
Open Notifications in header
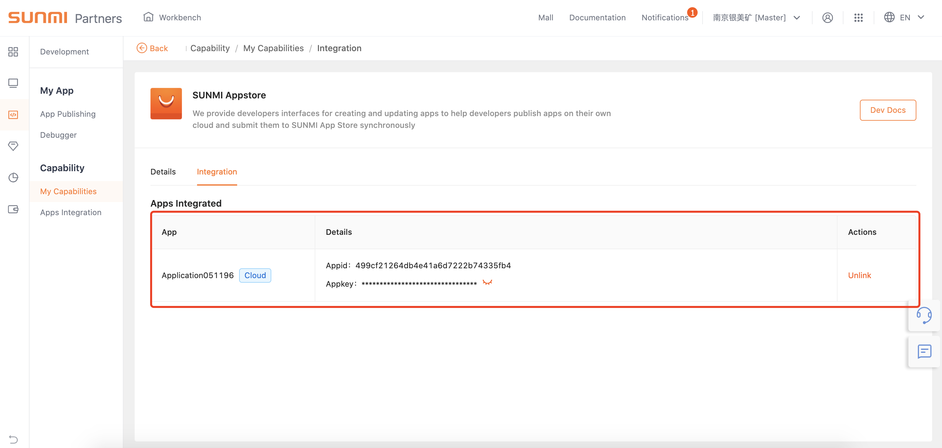(x=665, y=17)
